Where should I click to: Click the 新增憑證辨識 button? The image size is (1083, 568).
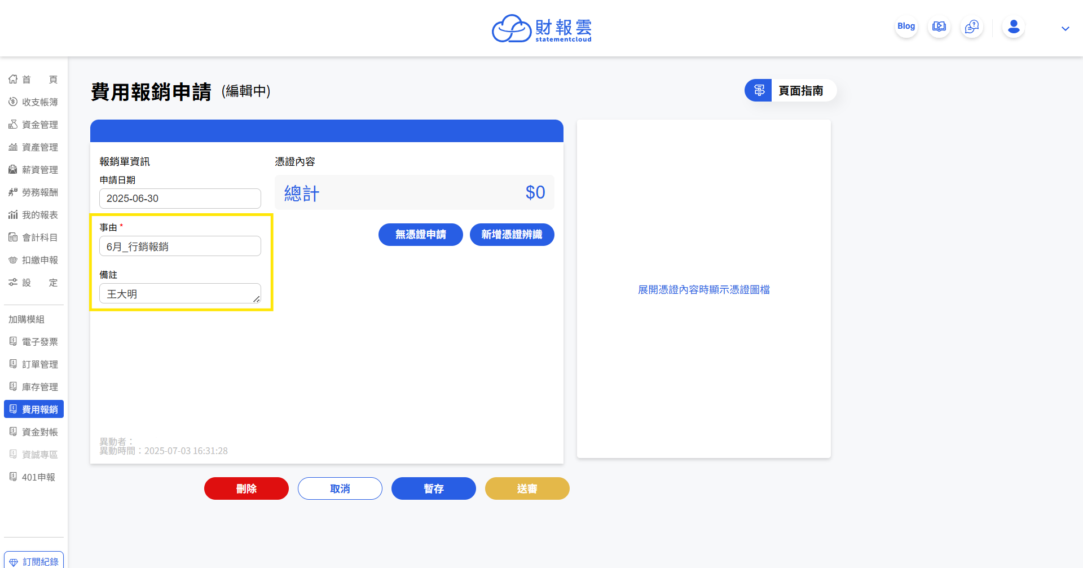click(512, 235)
